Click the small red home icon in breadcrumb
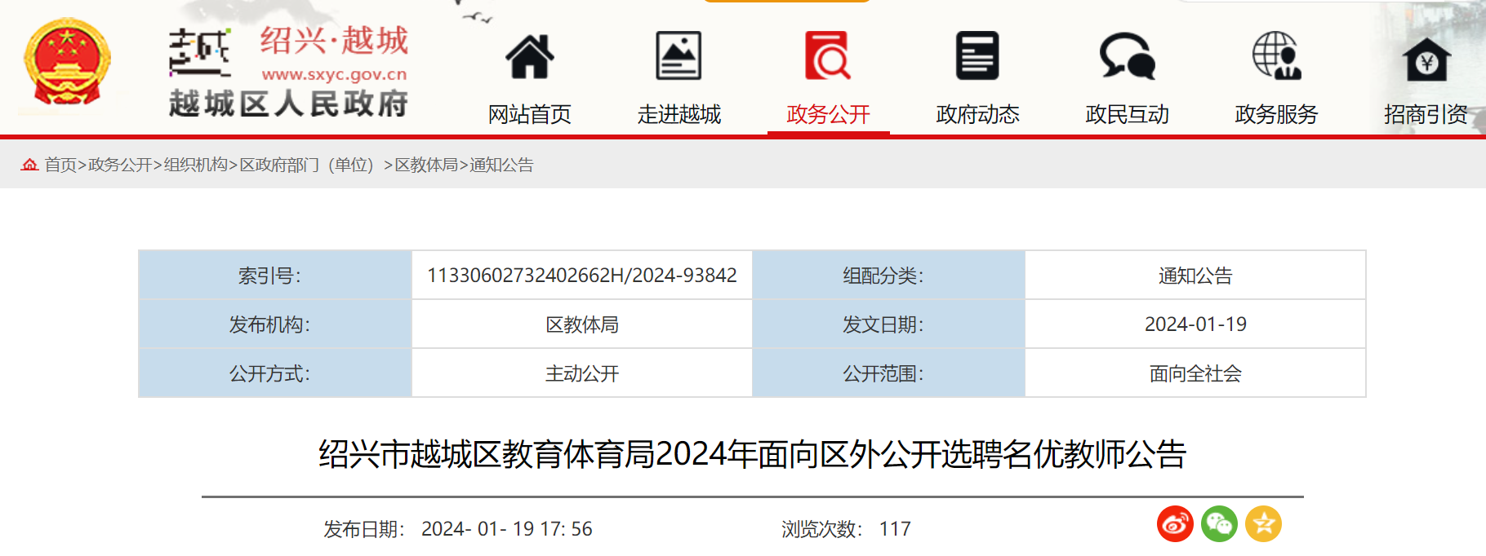Image resolution: width=1486 pixels, height=556 pixels. (29, 165)
